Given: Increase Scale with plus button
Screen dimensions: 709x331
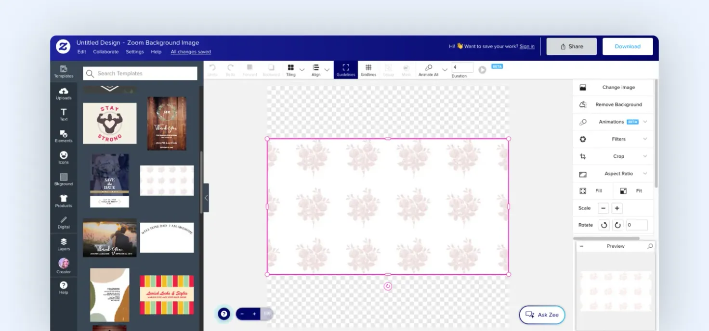Looking at the screenshot, I should (x=617, y=208).
